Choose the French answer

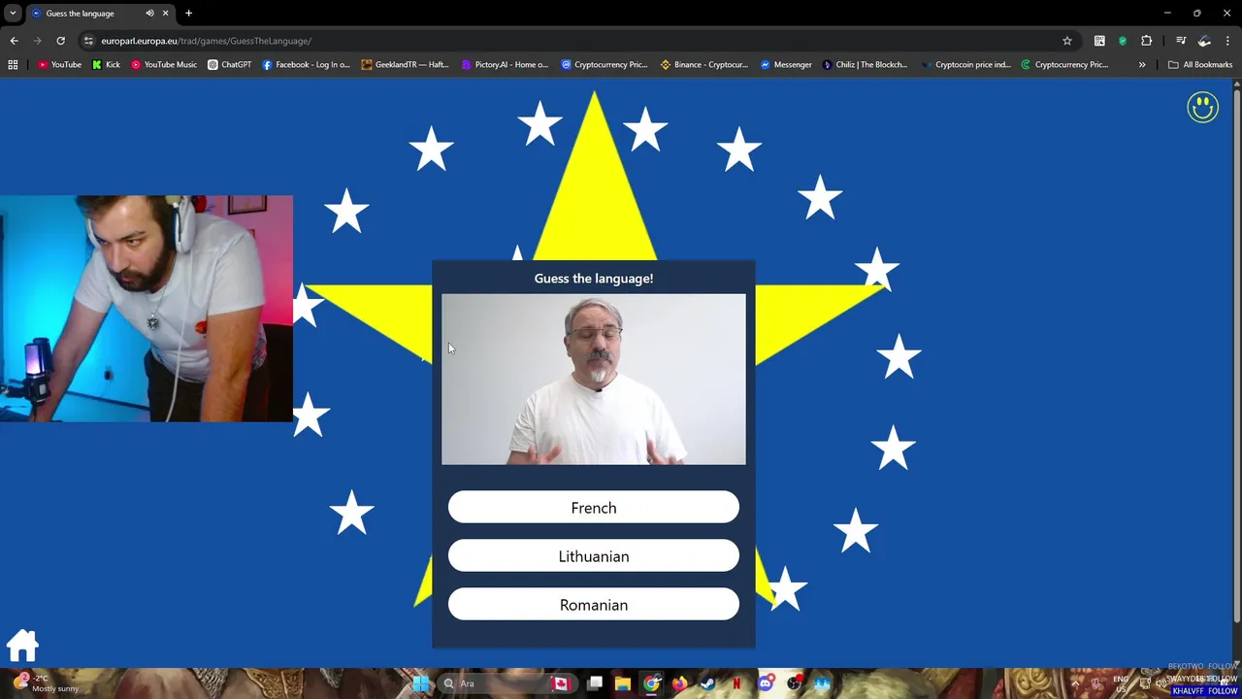[x=593, y=508]
